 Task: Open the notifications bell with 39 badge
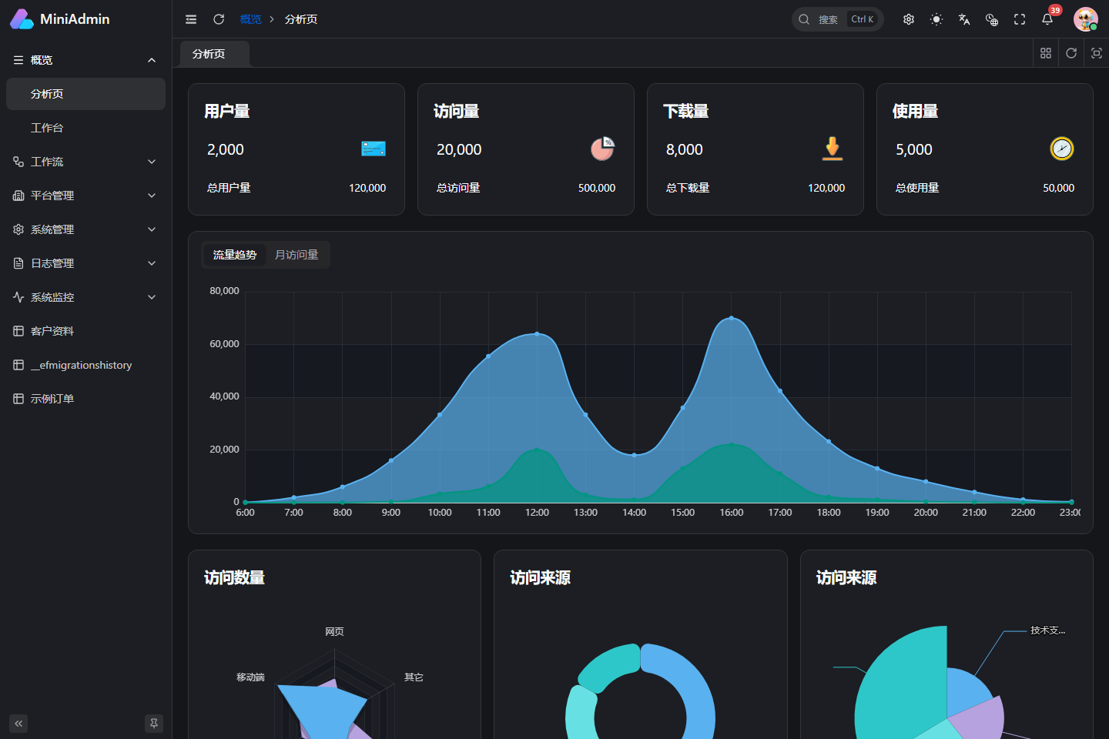click(x=1047, y=19)
